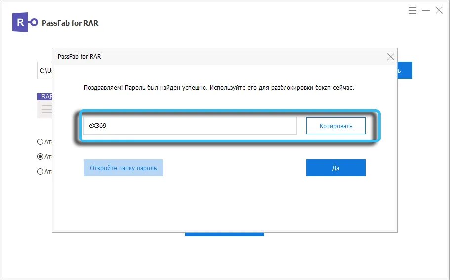This screenshot has height=280, width=450.
Task: Click the PassFab for RAR logo icon
Action: tap(25, 22)
